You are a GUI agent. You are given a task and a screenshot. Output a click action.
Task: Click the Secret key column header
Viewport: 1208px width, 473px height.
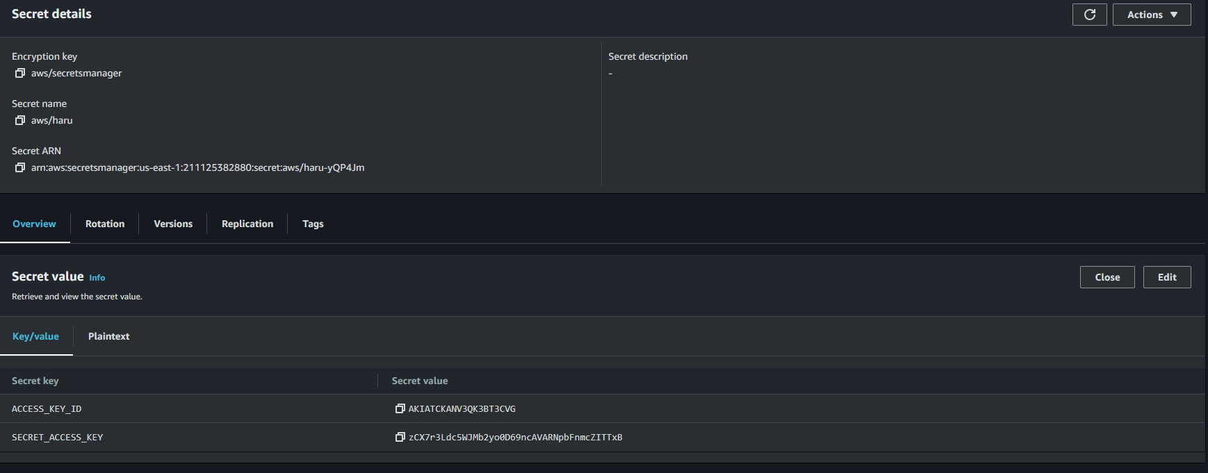point(35,381)
